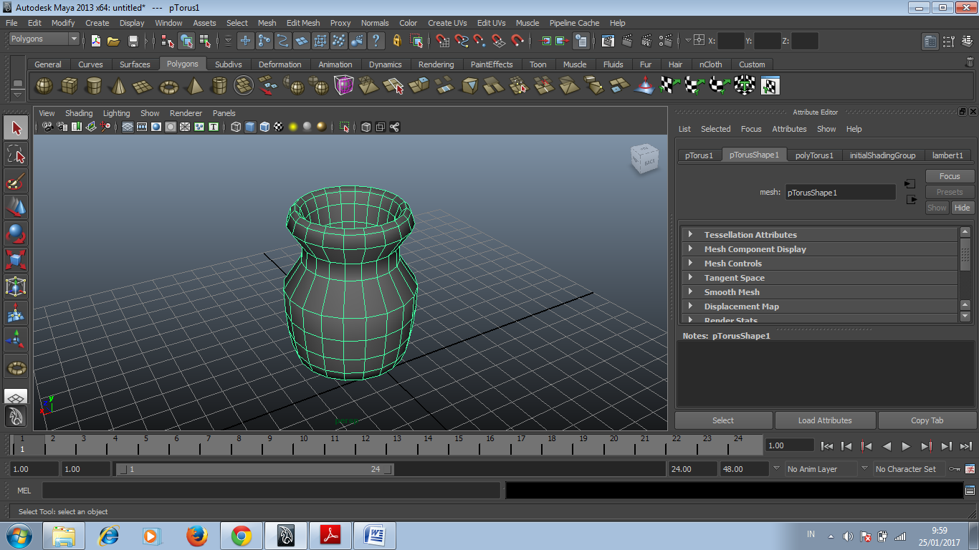979x550 pixels.
Task: Click inside the MEL command line field
Action: click(x=272, y=490)
